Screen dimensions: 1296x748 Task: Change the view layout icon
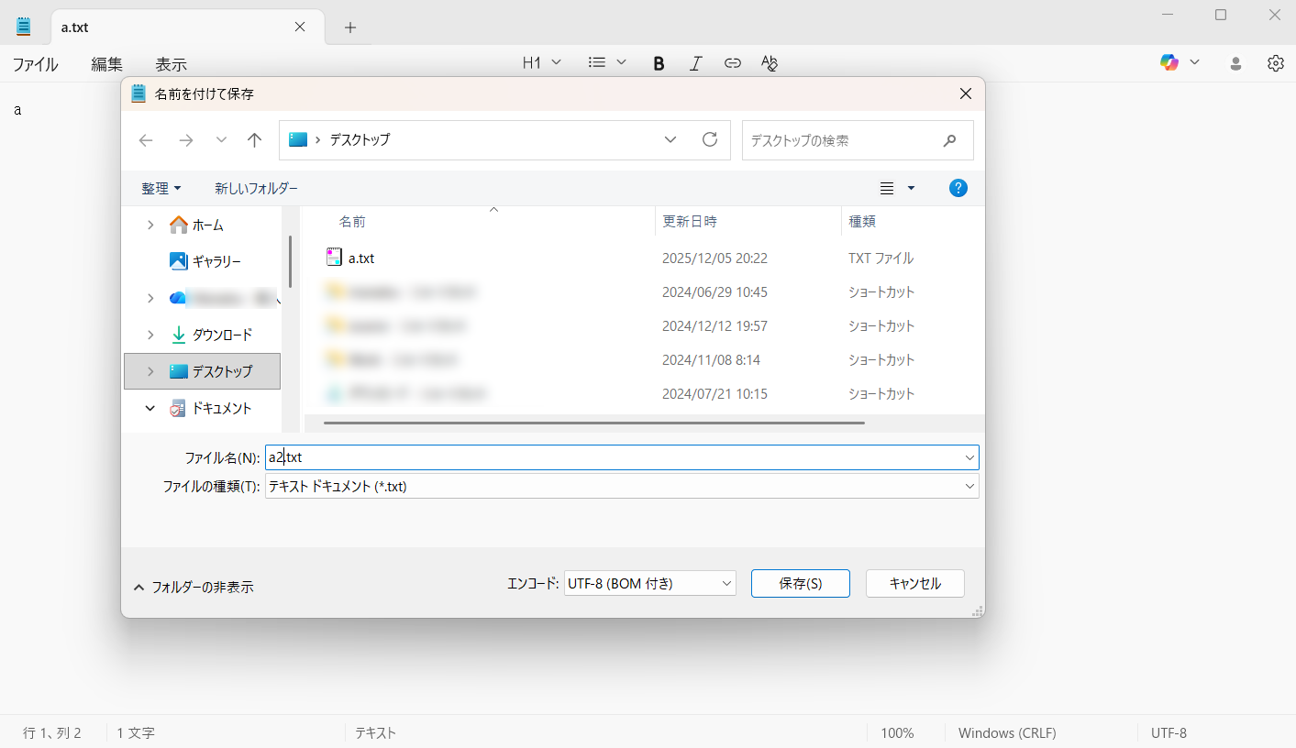click(887, 188)
